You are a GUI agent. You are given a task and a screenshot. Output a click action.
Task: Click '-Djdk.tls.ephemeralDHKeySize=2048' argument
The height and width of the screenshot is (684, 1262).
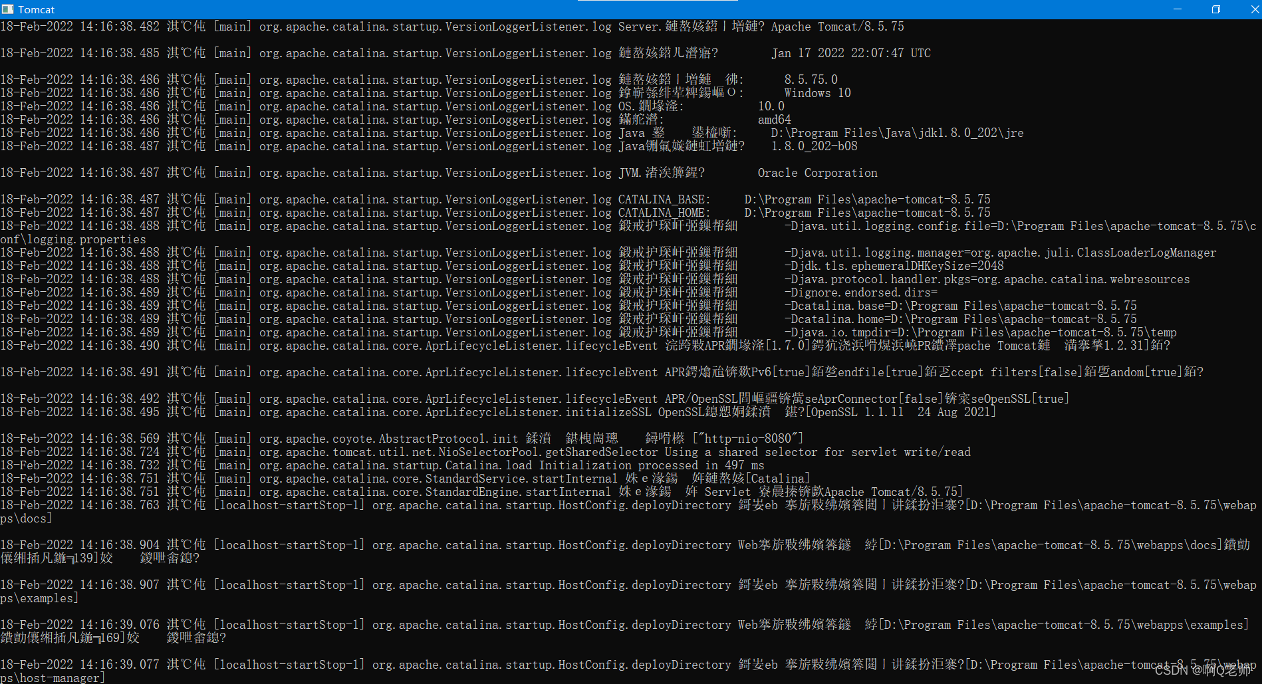point(894,266)
